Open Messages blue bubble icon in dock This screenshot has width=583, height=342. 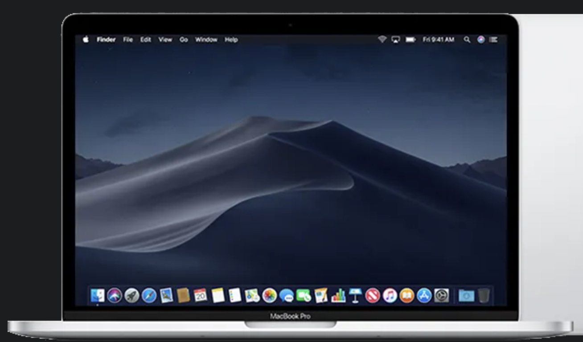[287, 295]
